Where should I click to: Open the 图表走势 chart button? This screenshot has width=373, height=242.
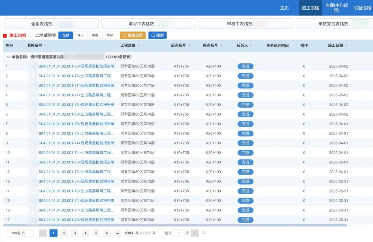pos(133,35)
